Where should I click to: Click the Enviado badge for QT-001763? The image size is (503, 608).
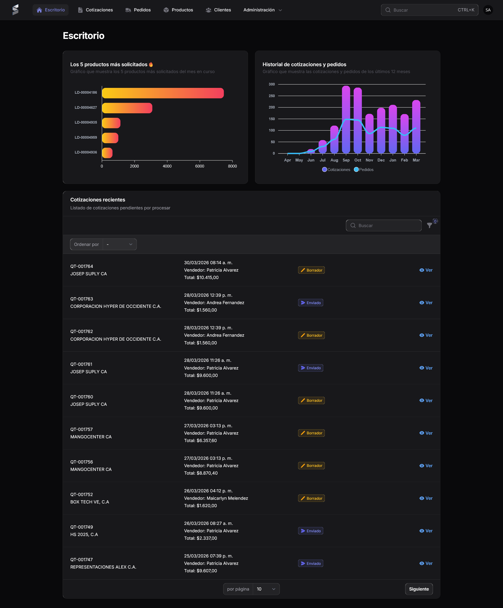tap(311, 303)
